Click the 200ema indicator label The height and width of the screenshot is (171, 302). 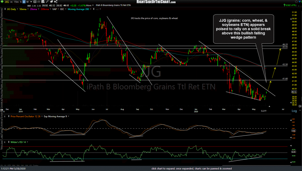(x=45, y=9)
